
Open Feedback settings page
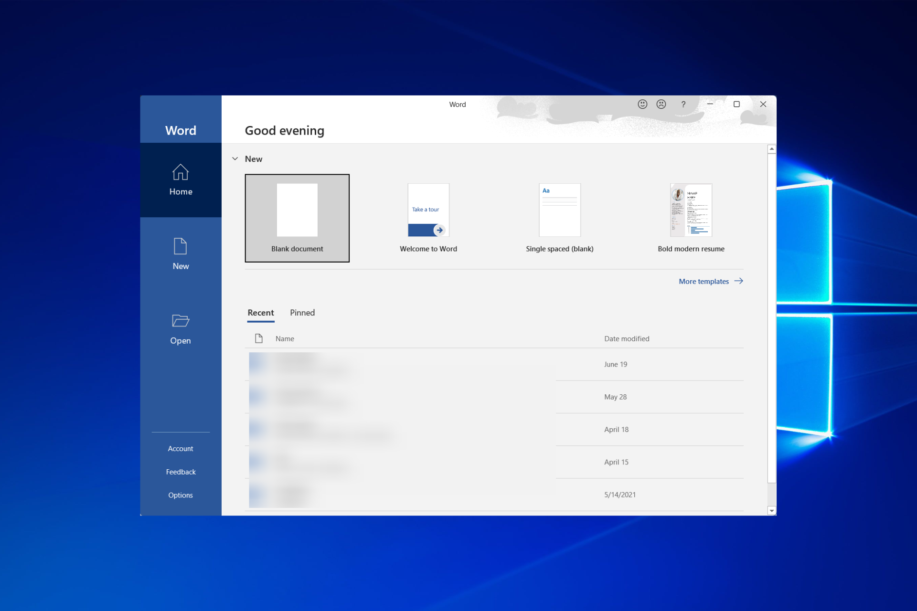tap(180, 471)
